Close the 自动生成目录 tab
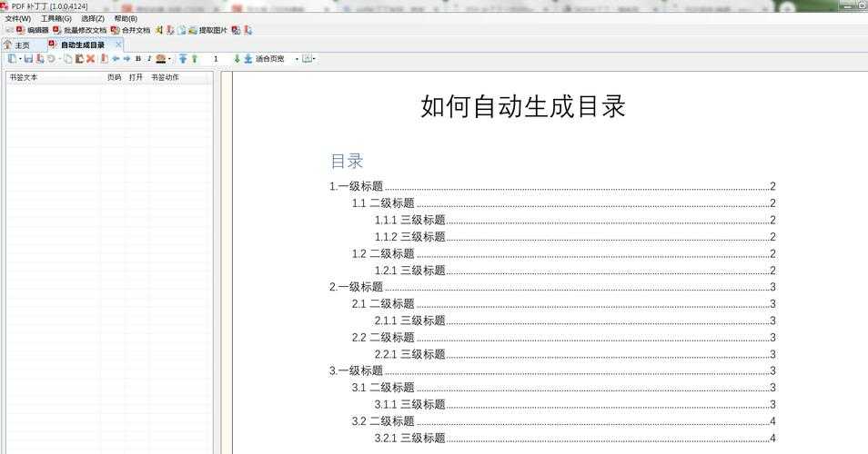Image resolution: width=868 pixels, height=454 pixels. click(x=118, y=44)
